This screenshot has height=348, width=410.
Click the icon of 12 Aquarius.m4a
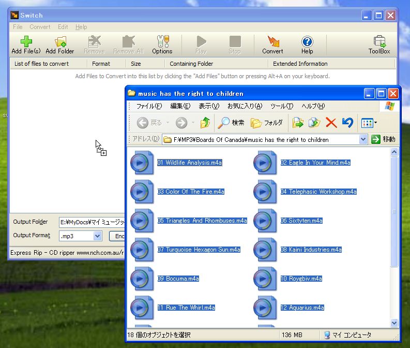(265, 308)
